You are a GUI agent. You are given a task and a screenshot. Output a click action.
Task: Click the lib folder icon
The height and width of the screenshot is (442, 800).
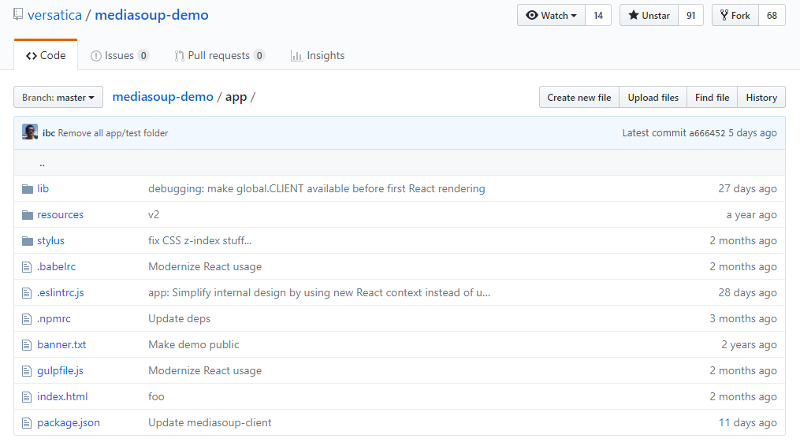click(x=28, y=189)
